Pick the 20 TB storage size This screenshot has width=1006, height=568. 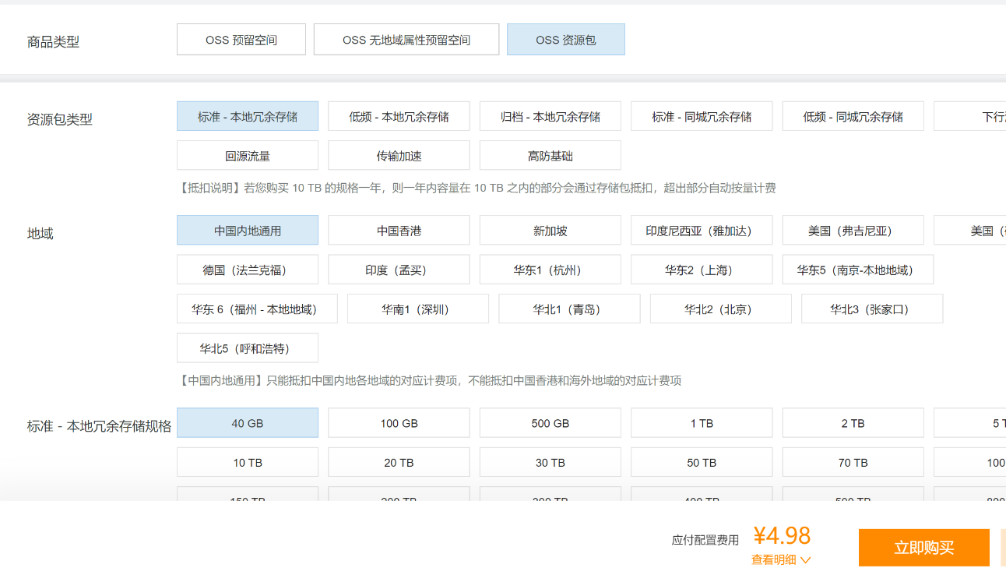point(399,462)
